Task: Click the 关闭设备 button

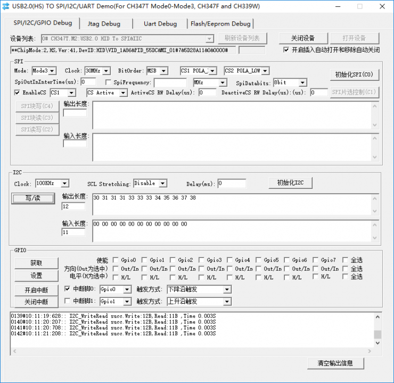Action: tap(303, 38)
